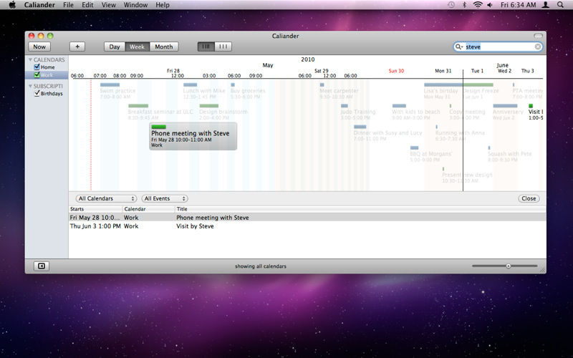
Task: Toggle the Work calendar checkbox
Action: 37,75
